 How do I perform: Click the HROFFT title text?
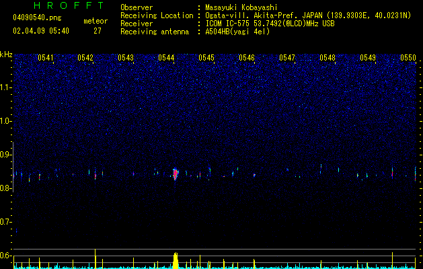click(x=69, y=5)
